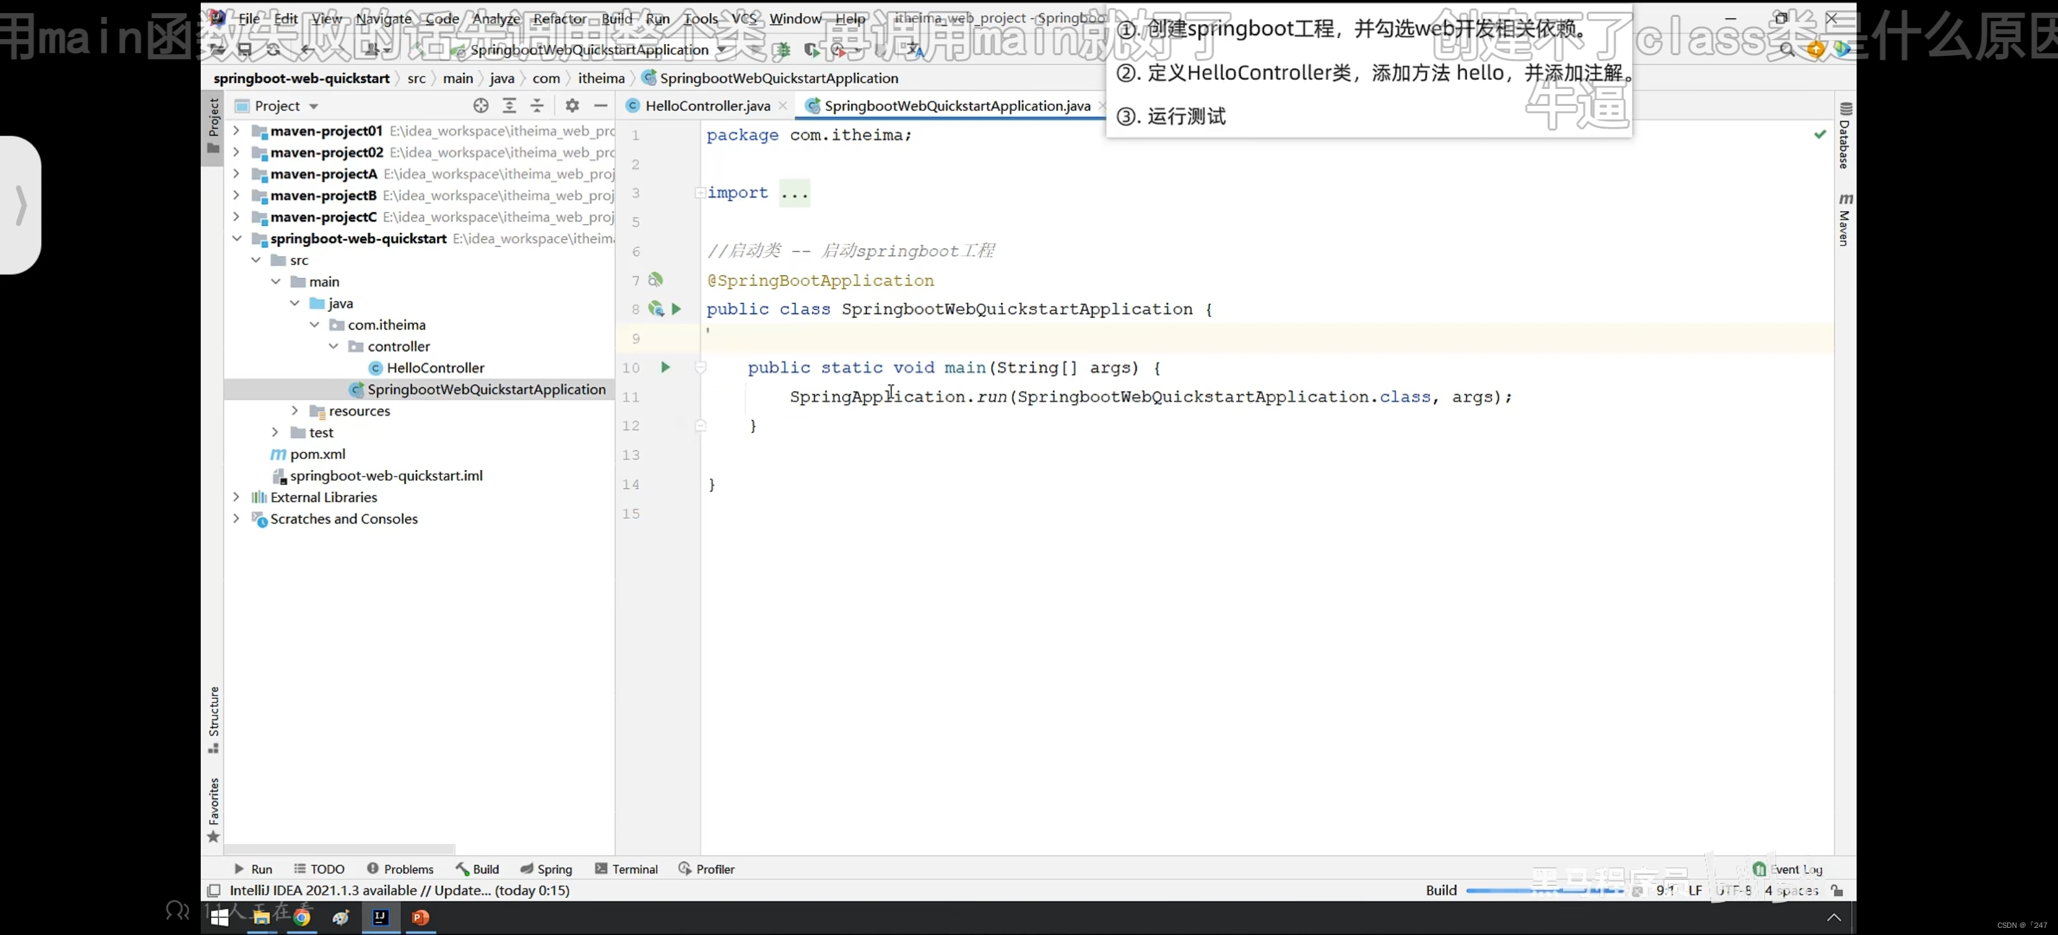
Task: Expand the test folder
Action: coord(275,432)
